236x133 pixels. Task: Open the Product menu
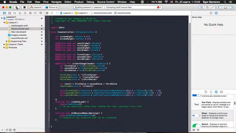pos(79,2)
